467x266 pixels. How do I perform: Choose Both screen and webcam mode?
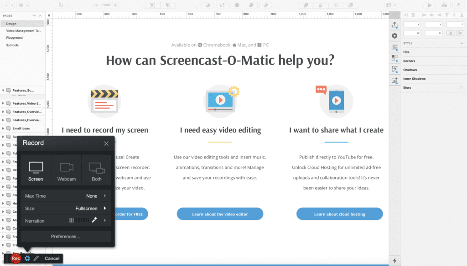(97, 171)
